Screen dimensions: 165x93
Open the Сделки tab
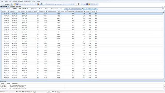(47, 9)
